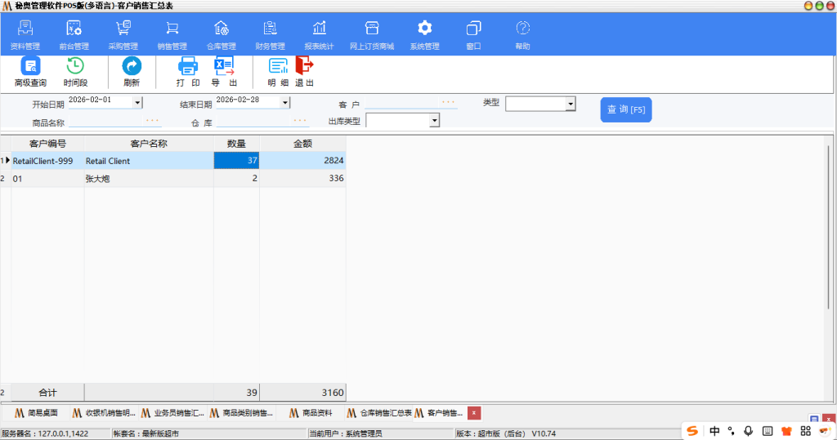Click the 客户 field lookup ellipsis
The height and width of the screenshot is (440, 837).
click(x=447, y=103)
